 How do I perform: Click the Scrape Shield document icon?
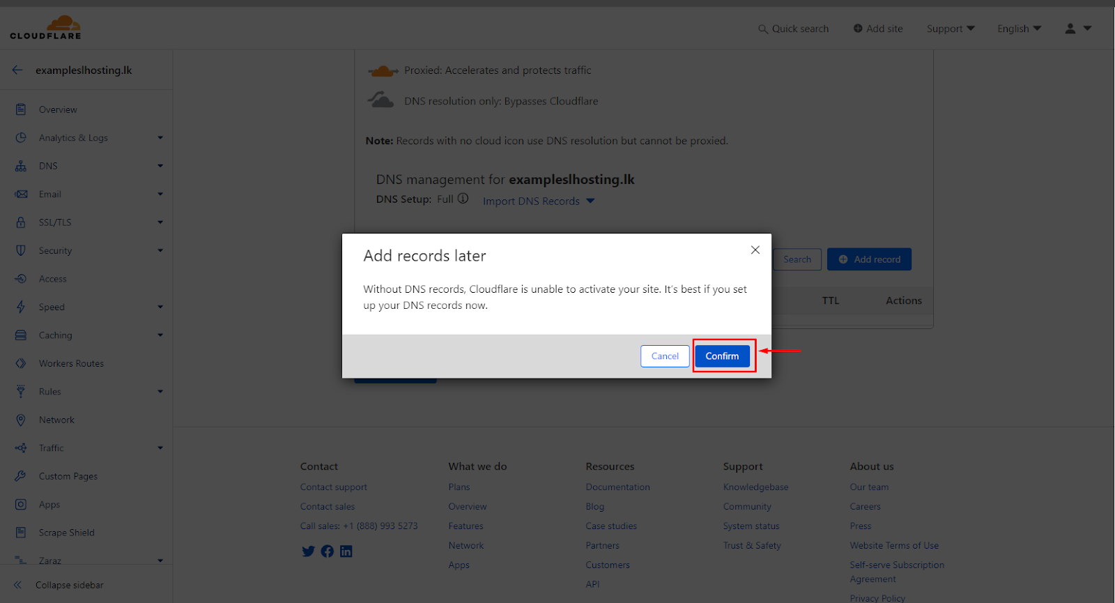click(21, 533)
